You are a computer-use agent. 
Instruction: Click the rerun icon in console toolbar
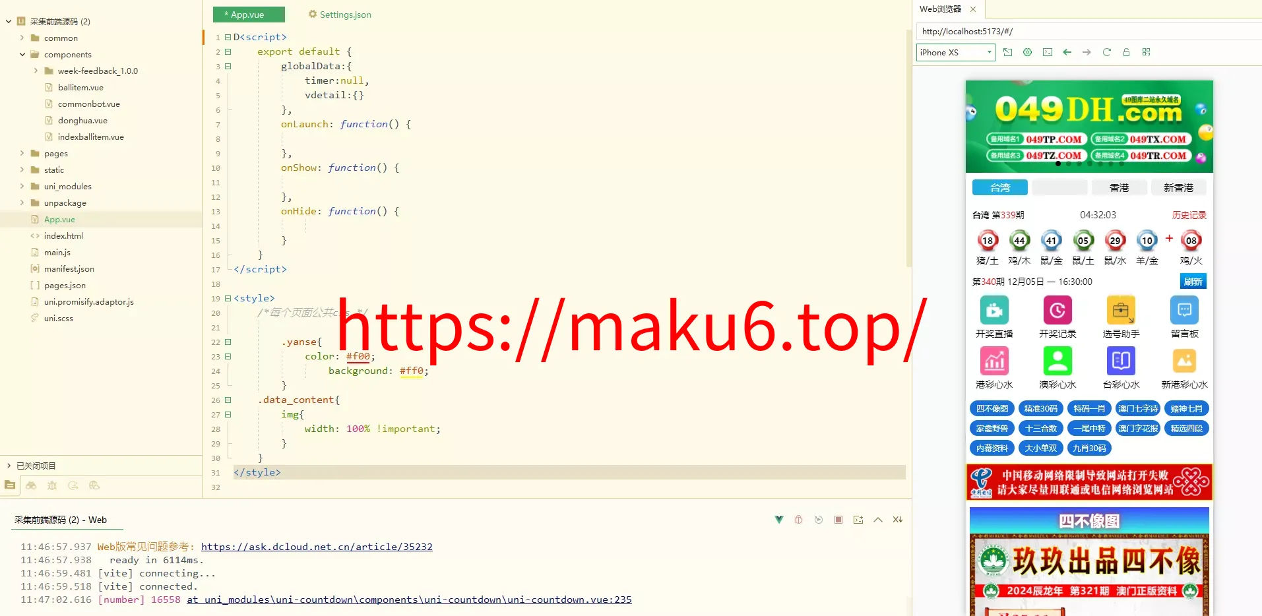click(x=819, y=520)
